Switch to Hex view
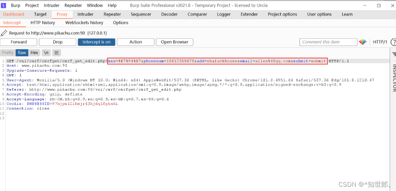396x191 pixels. (x=34, y=53)
